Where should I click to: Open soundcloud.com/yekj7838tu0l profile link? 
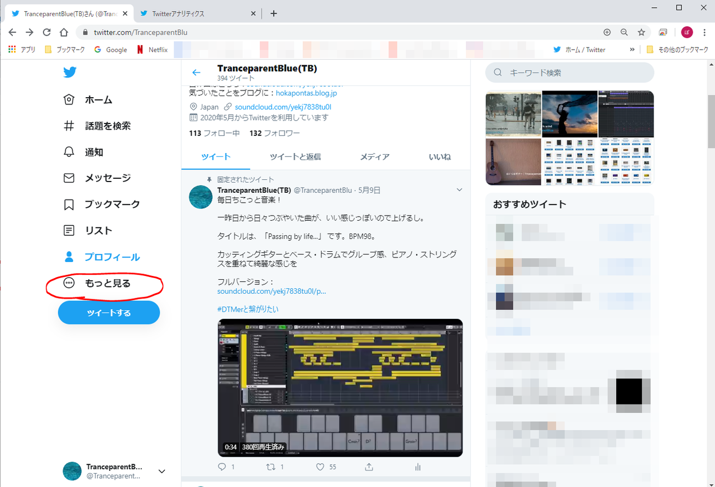[283, 107]
